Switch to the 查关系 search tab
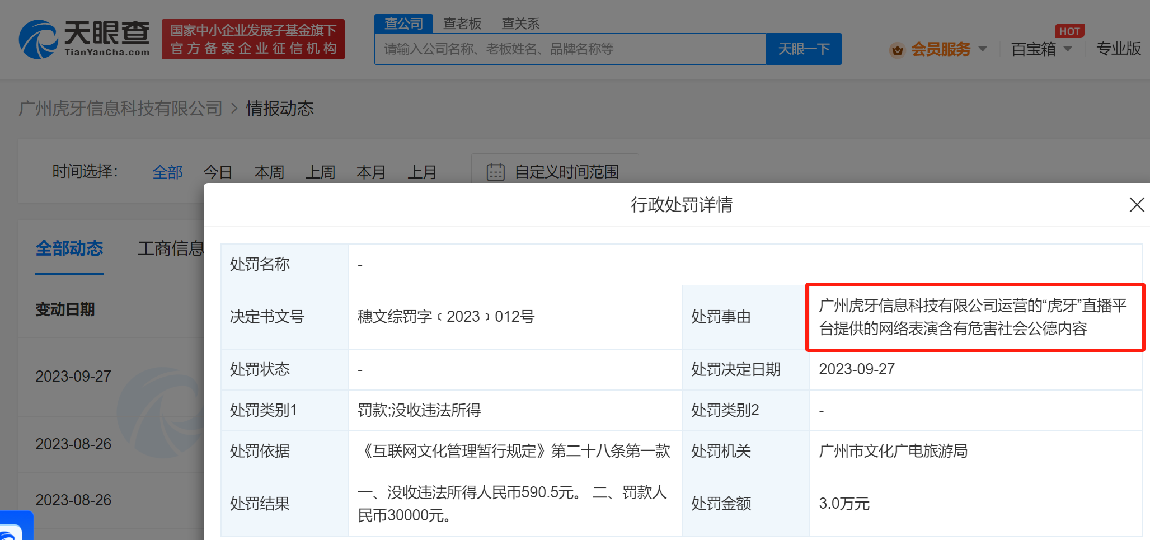 point(520,24)
